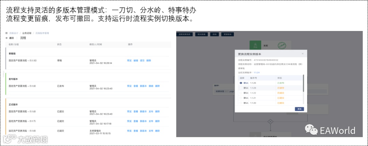Viewport: 368px width, 146px height.
Task: Click the grid icon before the breadcrumb
Action: pyautogui.click(x=6, y=33)
